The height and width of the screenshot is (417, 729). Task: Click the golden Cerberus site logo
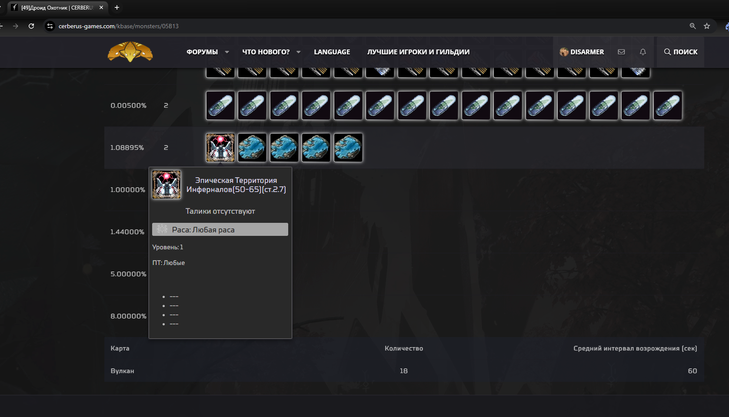[130, 52]
